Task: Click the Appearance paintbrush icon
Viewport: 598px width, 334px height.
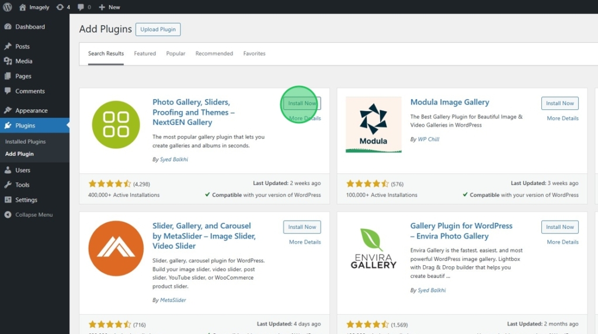Action: 8,110
